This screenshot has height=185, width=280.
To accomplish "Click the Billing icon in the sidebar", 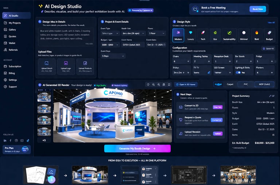I will tap(5, 73).
